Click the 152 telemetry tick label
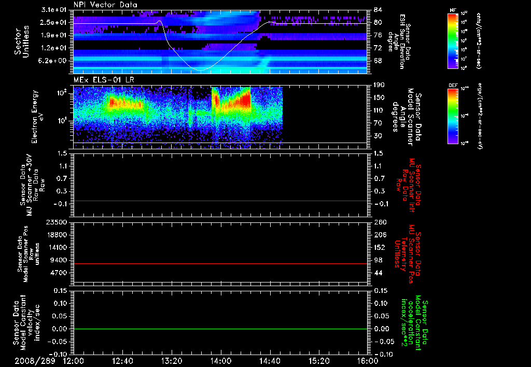This screenshot has height=367, width=531. point(380,247)
